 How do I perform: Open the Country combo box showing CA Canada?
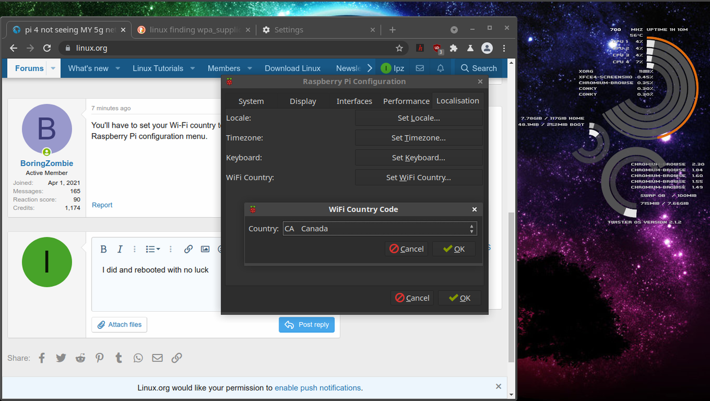[x=379, y=229]
